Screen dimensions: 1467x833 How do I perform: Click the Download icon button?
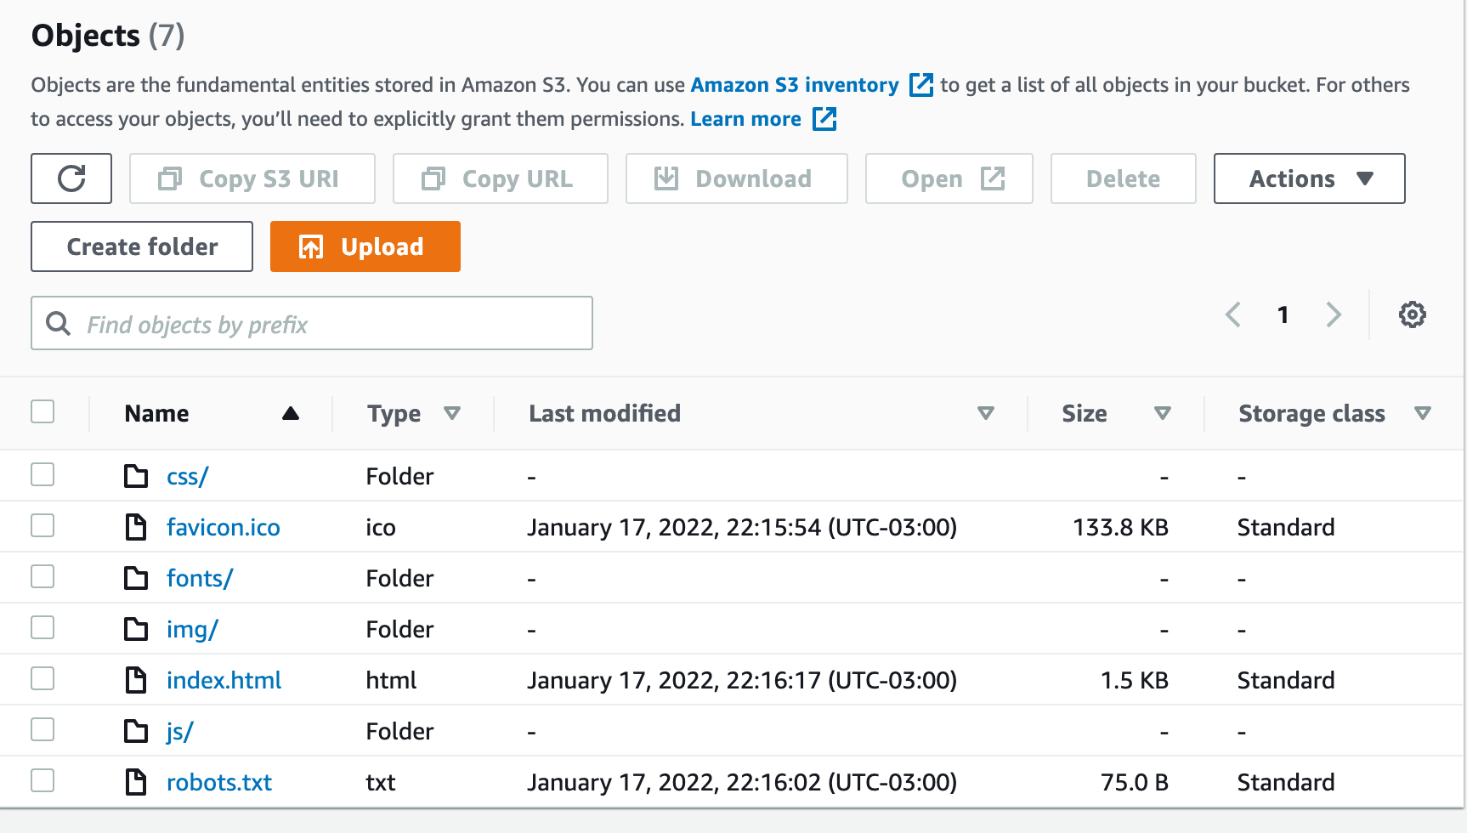point(666,178)
